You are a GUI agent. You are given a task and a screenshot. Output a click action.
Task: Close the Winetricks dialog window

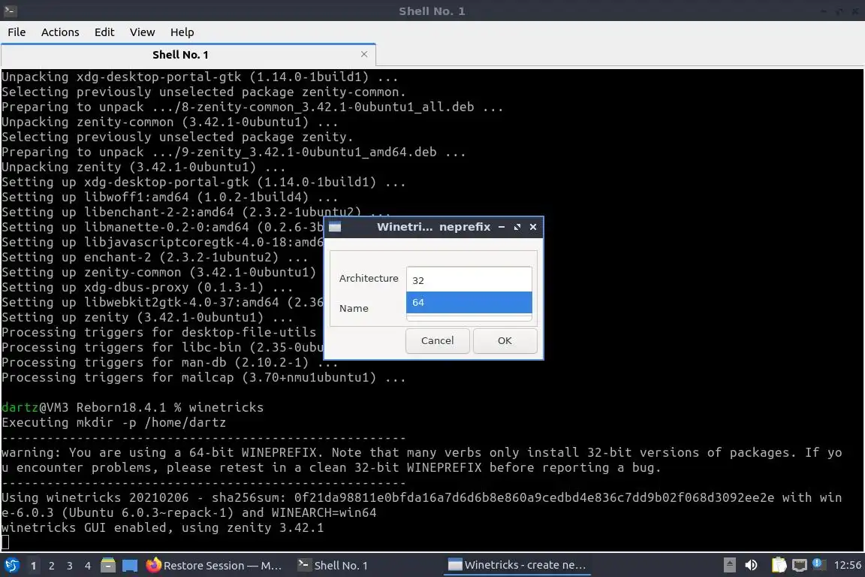[x=533, y=227]
